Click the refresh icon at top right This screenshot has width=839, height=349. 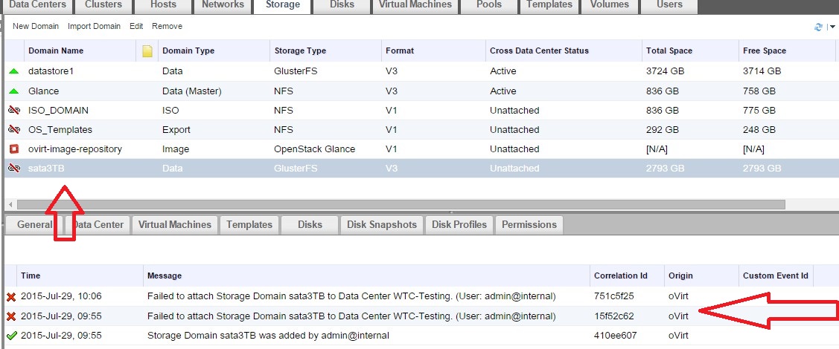tap(819, 27)
